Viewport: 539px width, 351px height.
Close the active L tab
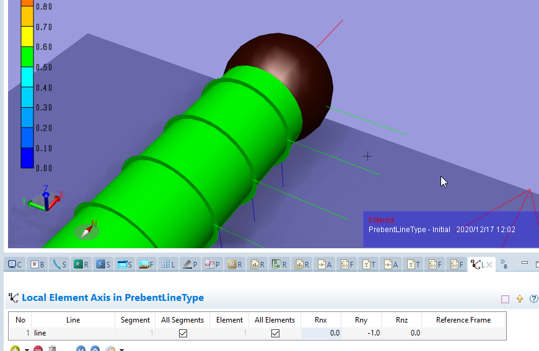(489, 264)
